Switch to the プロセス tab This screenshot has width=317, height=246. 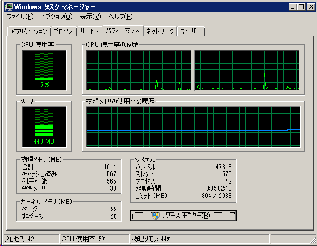pyautogui.click(x=64, y=31)
